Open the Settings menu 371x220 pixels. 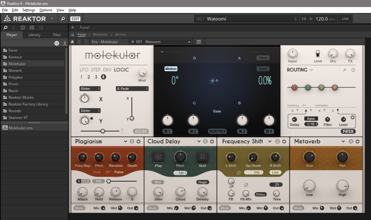(29, 10)
